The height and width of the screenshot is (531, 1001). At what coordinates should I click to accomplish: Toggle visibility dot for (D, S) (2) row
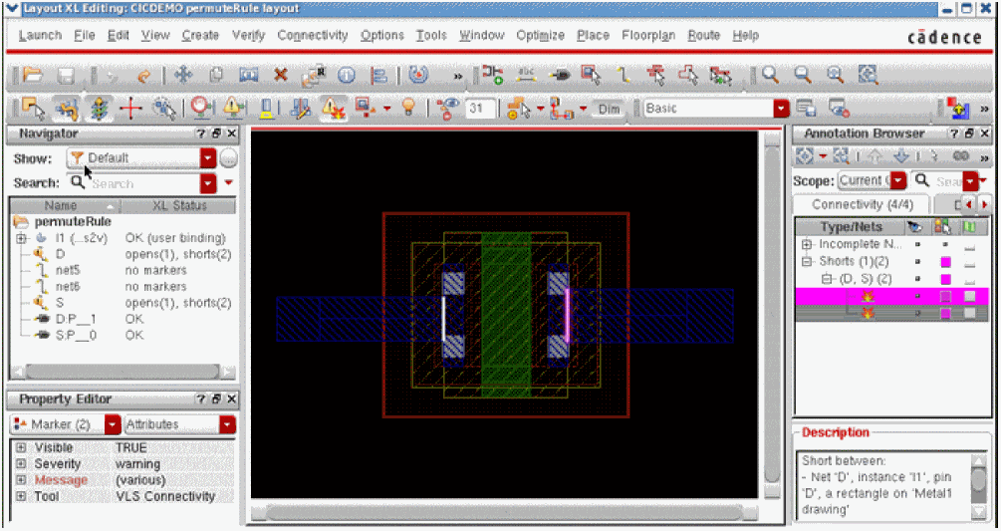(x=917, y=279)
